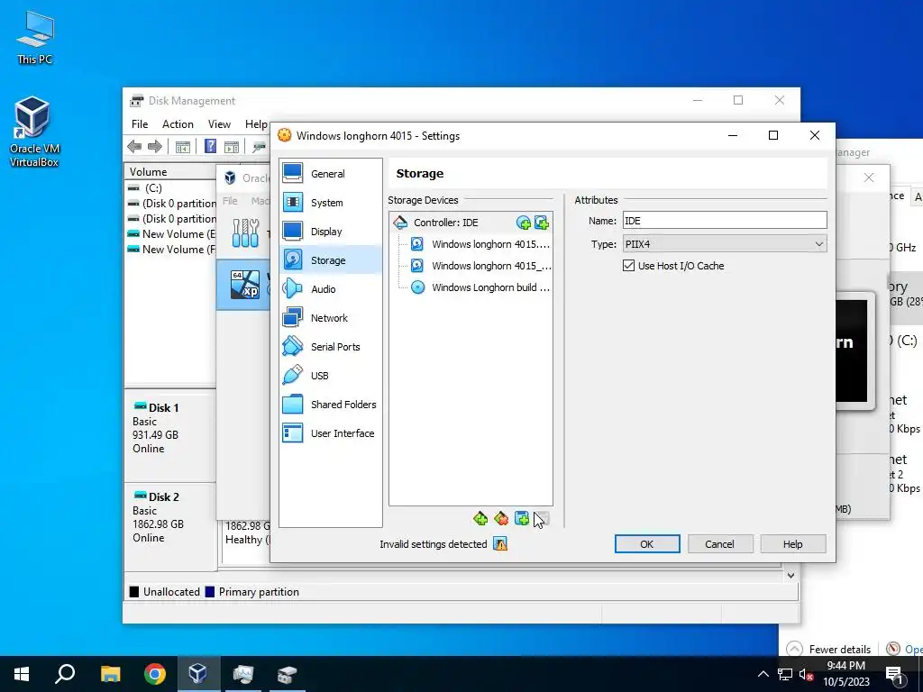This screenshot has width=923, height=692.
Task: Select the Storage settings page
Action: tap(330, 260)
